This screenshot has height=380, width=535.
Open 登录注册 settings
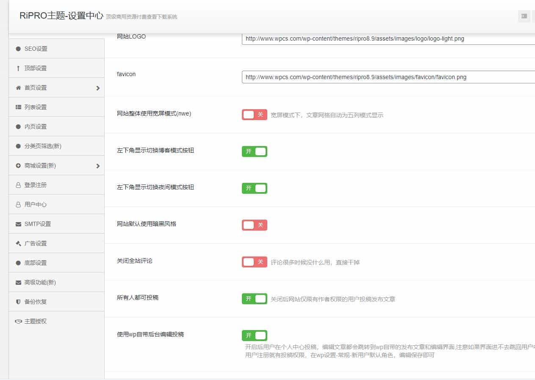click(56, 185)
